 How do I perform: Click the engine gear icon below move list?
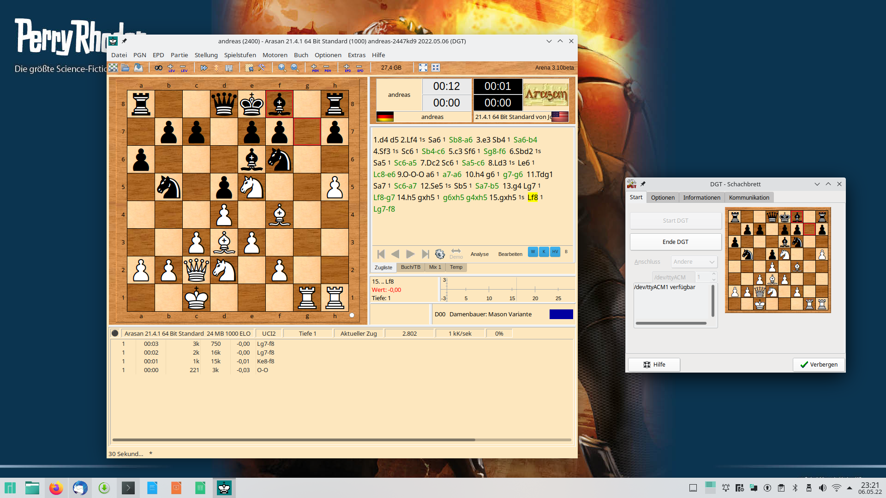[x=440, y=254]
